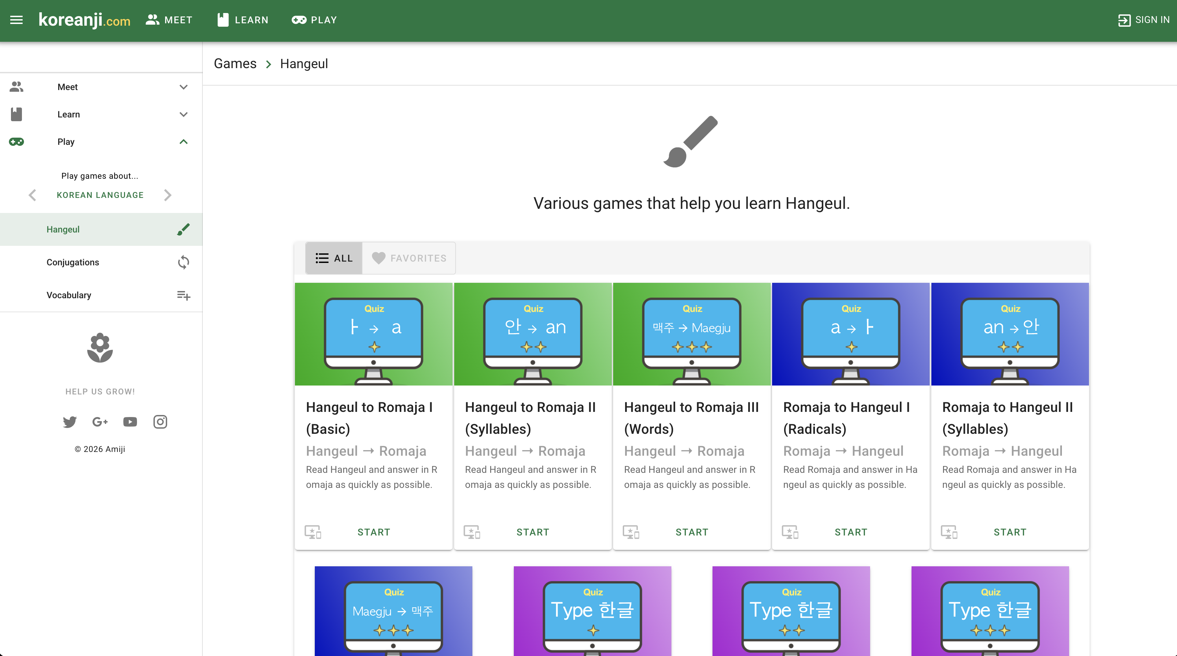The width and height of the screenshot is (1177, 656).
Task: Click the book icon next to Learn
Action: click(x=16, y=114)
